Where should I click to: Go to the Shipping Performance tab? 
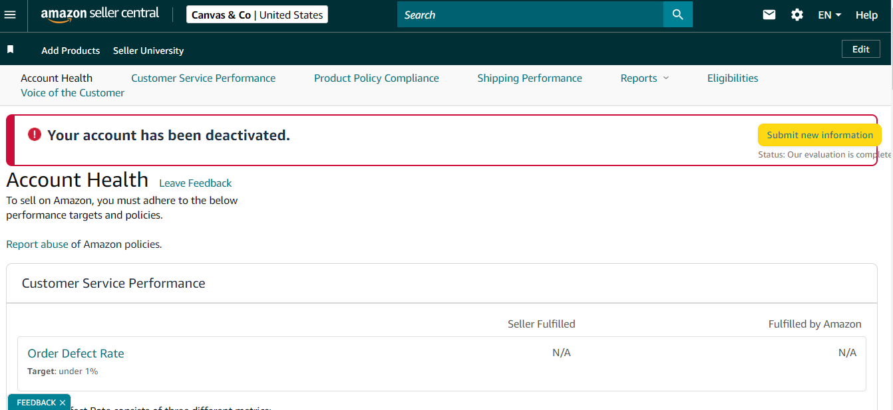click(x=530, y=78)
